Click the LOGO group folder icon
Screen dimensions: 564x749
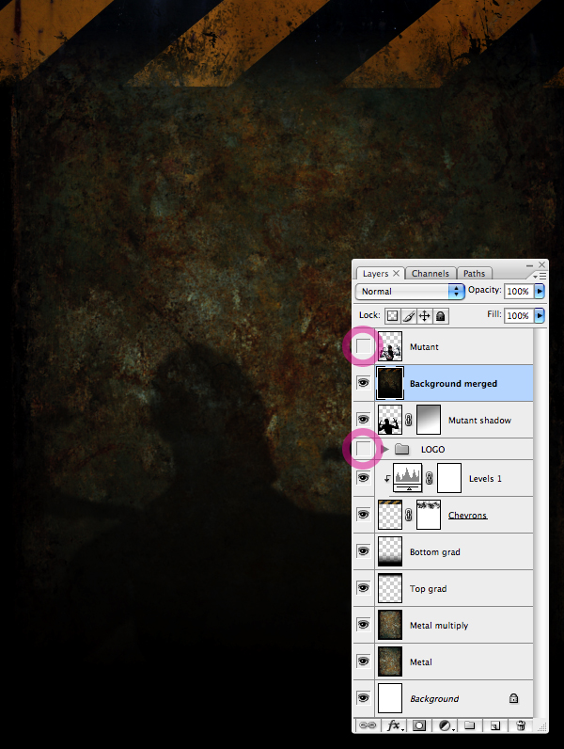[401, 449]
